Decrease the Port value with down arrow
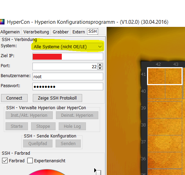The height and width of the screenshot is (175, 185). coord(100,68)
